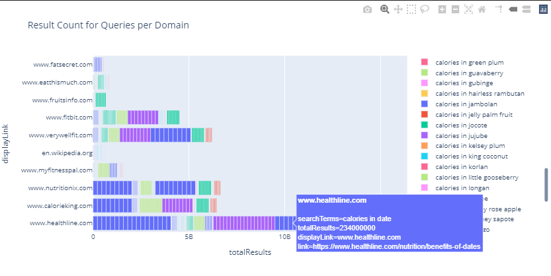
Task: Click the '0' x-axis tick label
Action: (x=93, y=237)
